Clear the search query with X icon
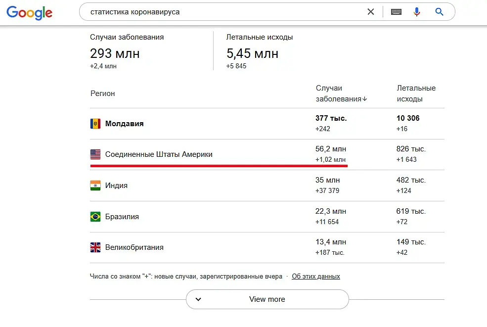The height and width of the screenshot is (327, 487). [371, 12]
